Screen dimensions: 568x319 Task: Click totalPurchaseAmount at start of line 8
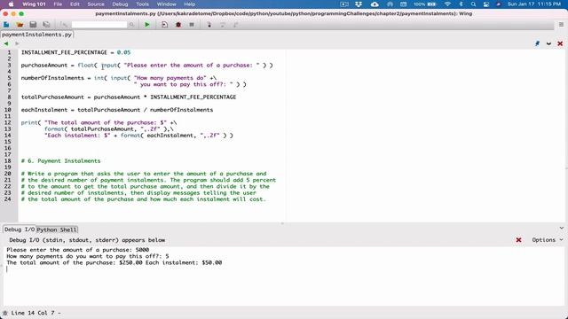[52, 97]
